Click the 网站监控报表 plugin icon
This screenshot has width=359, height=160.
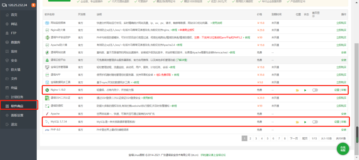click(47, 23)
